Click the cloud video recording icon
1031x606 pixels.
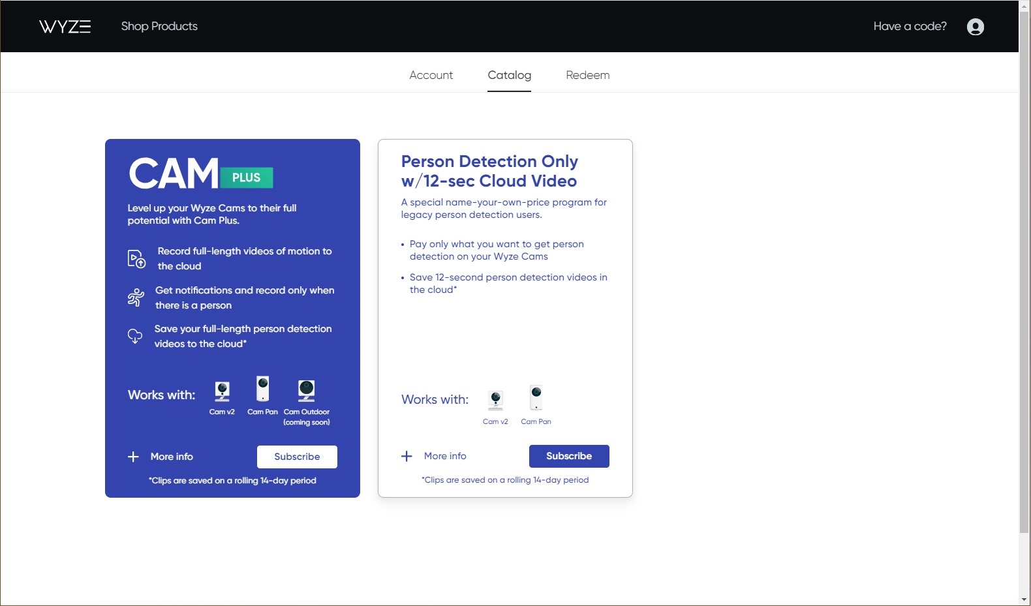tap(136, 259)
